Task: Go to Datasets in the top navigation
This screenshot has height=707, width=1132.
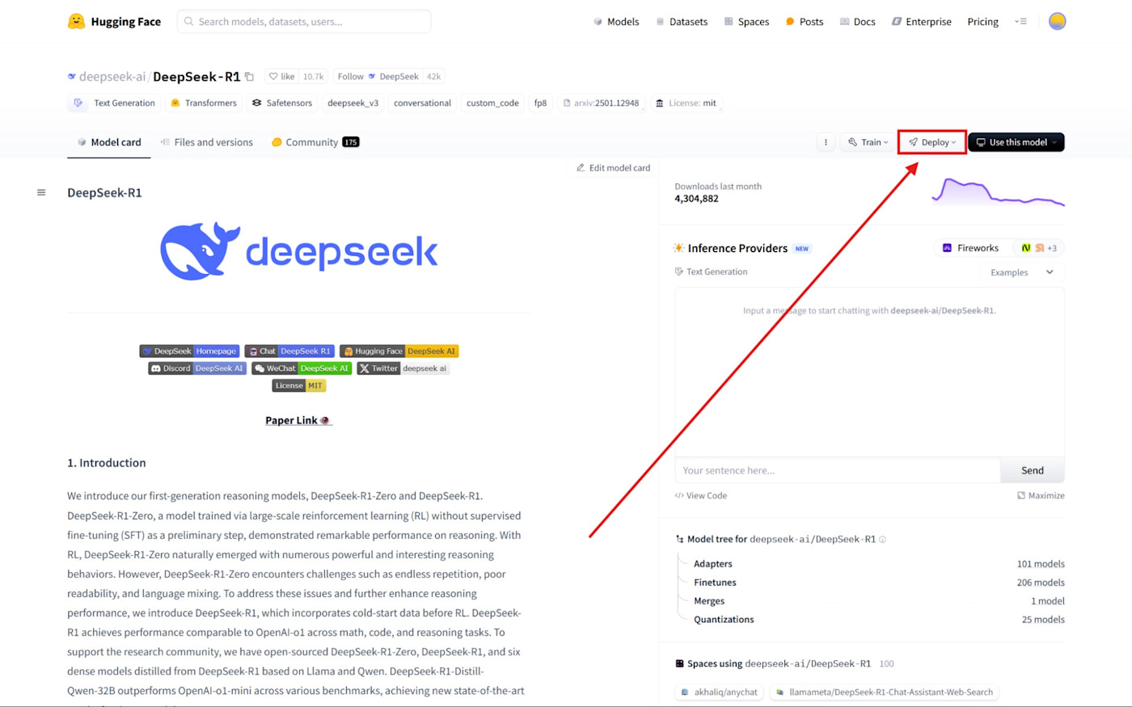Action: pos(682,22)
